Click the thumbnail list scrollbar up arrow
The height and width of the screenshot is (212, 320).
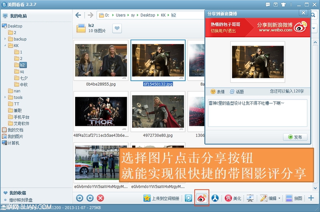coord(315,42)
